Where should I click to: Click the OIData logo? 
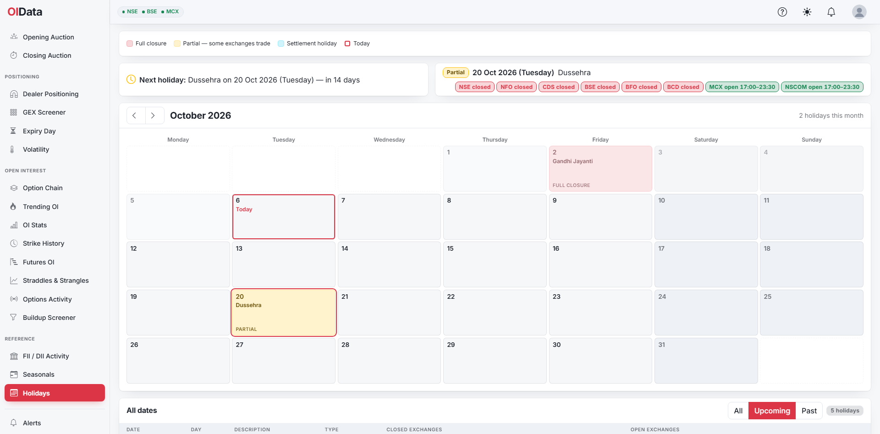click(x=25, y=12)
